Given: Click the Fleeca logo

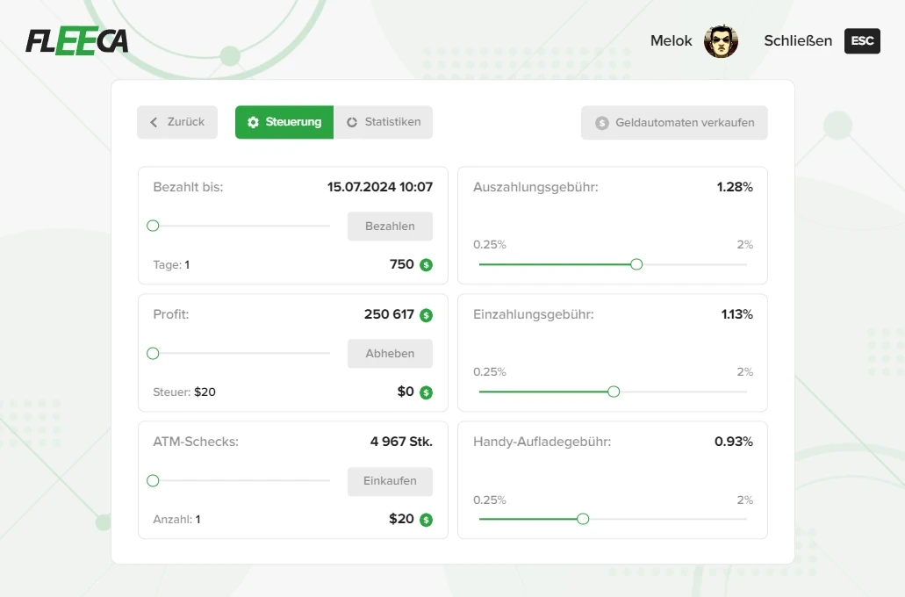Looking at the screenshot, I should tap(77, 41).
